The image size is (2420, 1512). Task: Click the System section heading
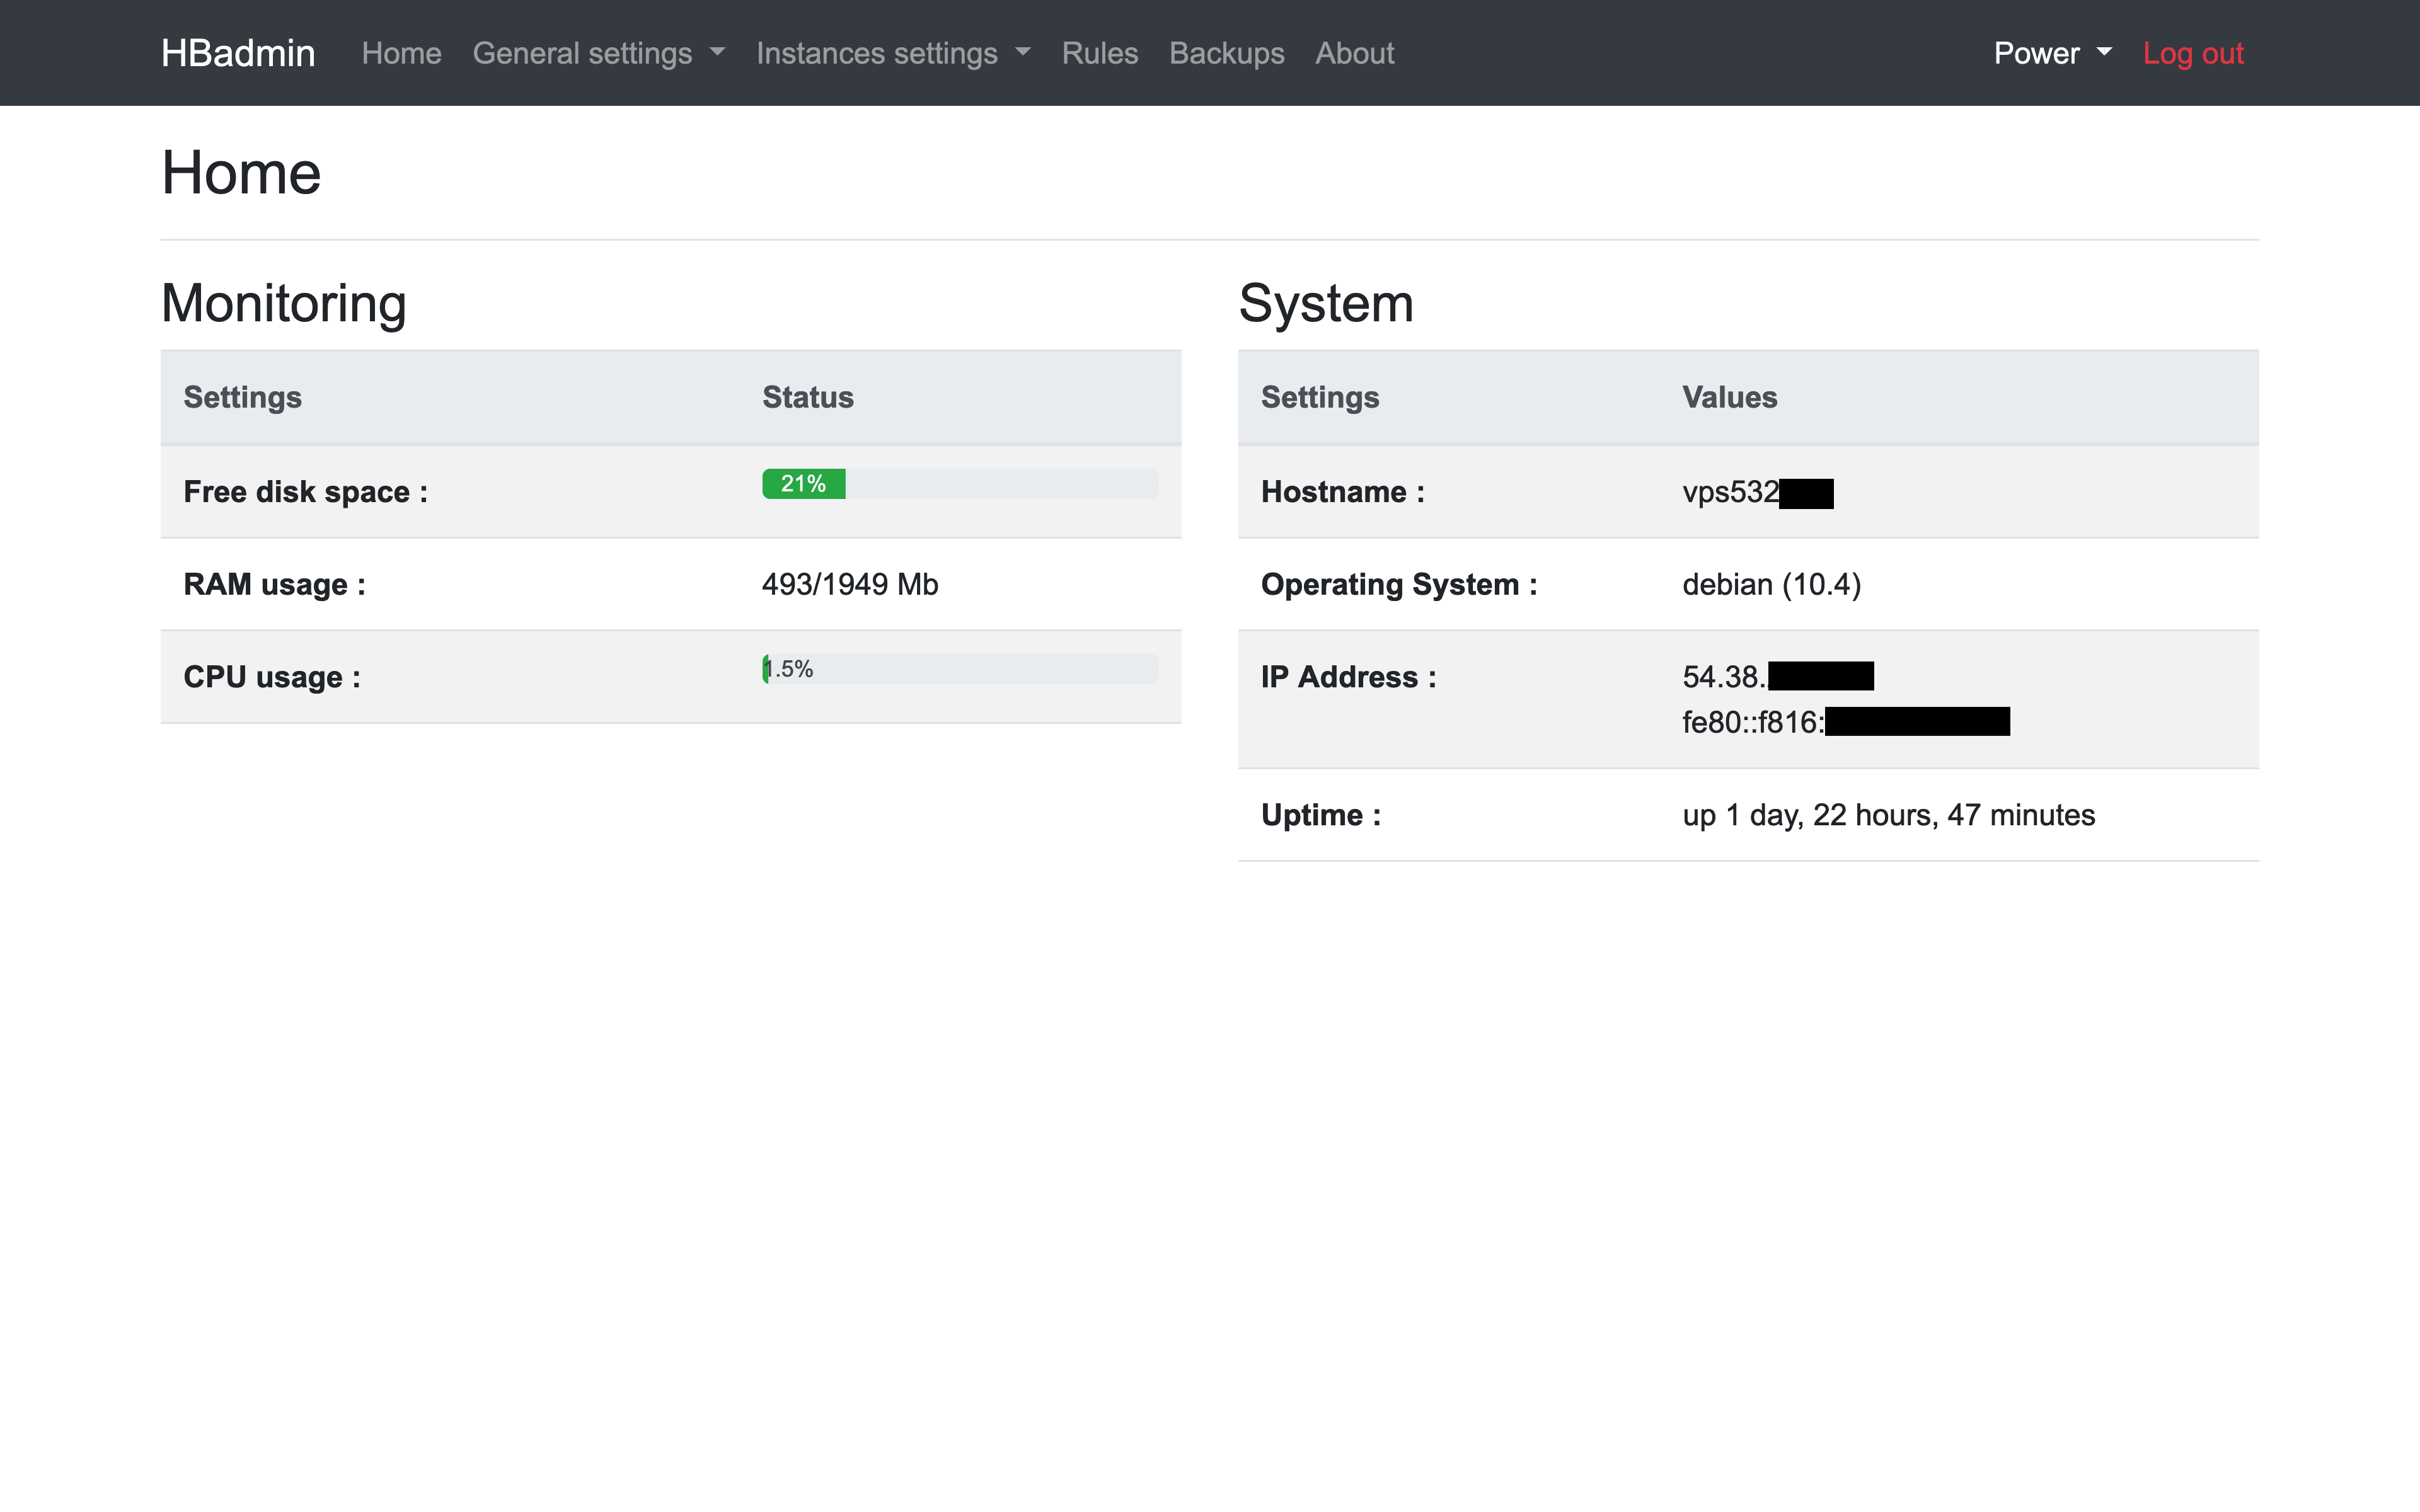[x=1325, y=303]
